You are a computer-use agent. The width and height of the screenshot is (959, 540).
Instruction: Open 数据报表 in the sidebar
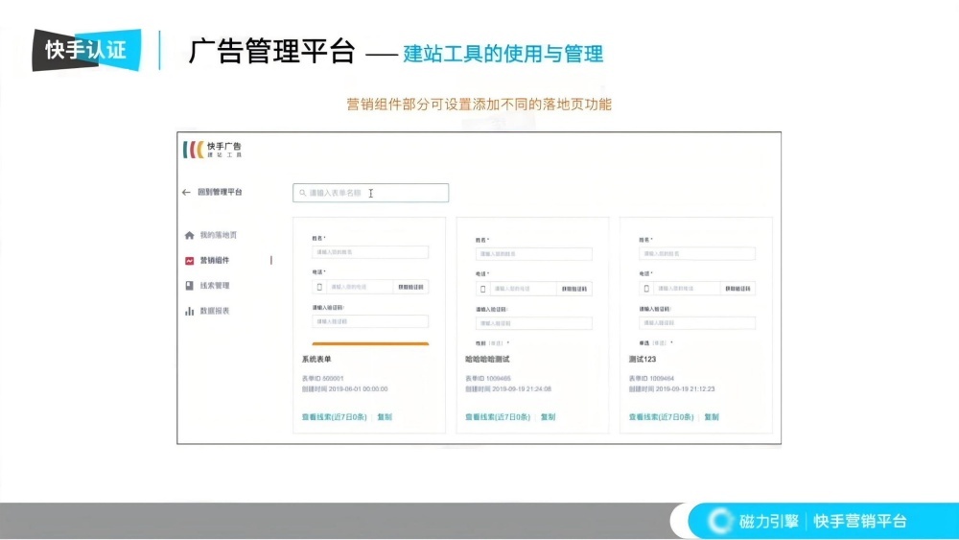pyautogui.click(x=215, y=311)
